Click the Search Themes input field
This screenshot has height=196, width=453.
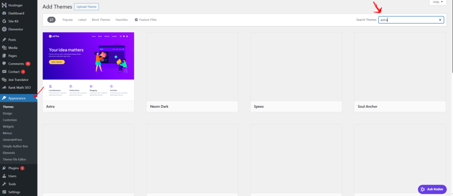(408, 20)
